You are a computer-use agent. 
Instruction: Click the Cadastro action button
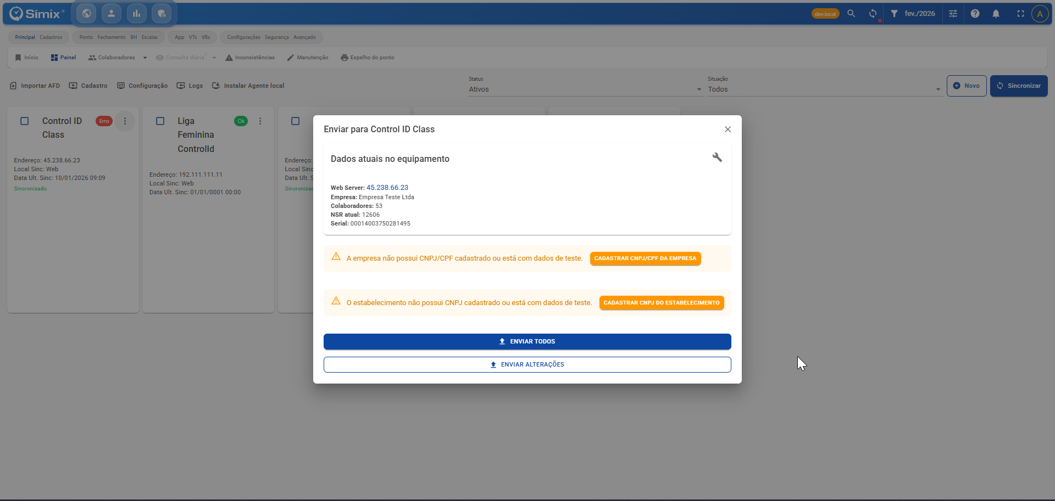pyautogui.click(x=88, y=86)
